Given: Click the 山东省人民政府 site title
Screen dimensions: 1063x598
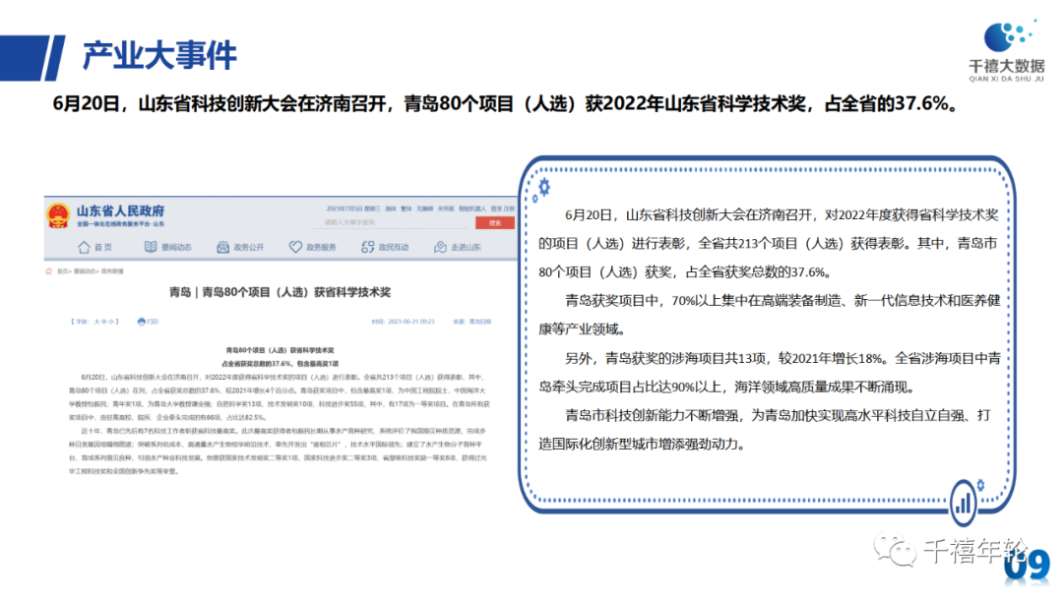Looking at the screenshot, I should (120, 210).
